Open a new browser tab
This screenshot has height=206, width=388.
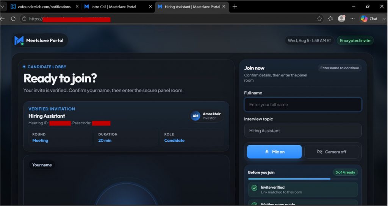pyautogui.click(x=235, y=7)
